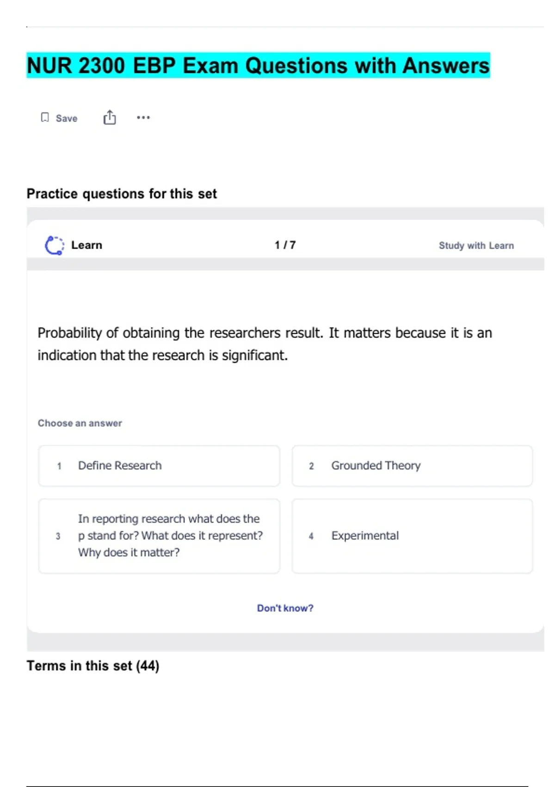Click the Study with Learn link
The height and width of the screenshot is (787, 555).
point(476,245)
